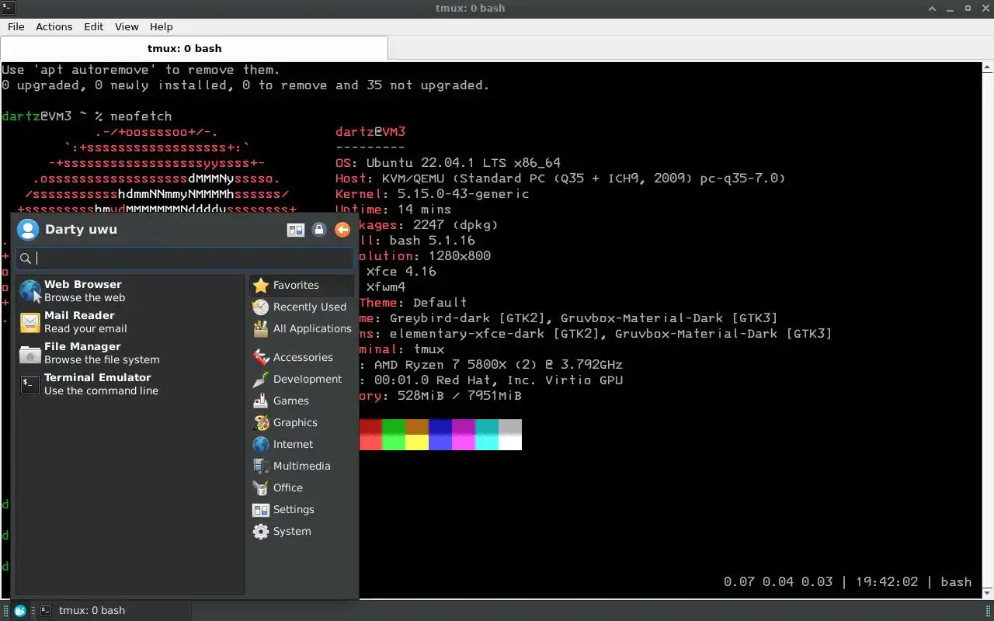The width and height of the screenshot is (994, 621).
Task: Click the 'Xfce 4.16' desktop environment value
Action: coord(401,272)
